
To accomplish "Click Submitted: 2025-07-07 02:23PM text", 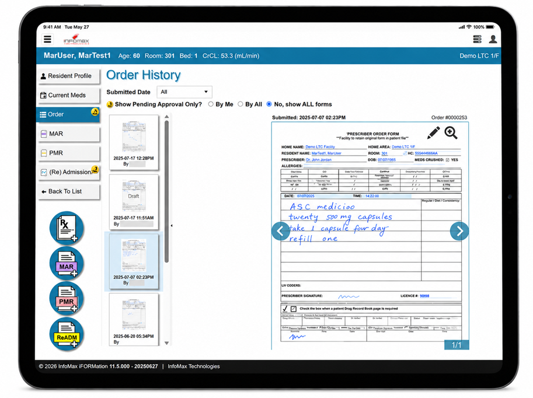I will (309, 118).
